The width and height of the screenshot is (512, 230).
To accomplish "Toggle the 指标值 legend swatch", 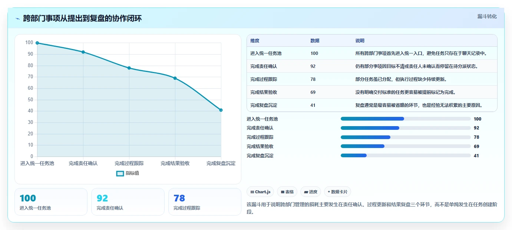I will 120,173.
